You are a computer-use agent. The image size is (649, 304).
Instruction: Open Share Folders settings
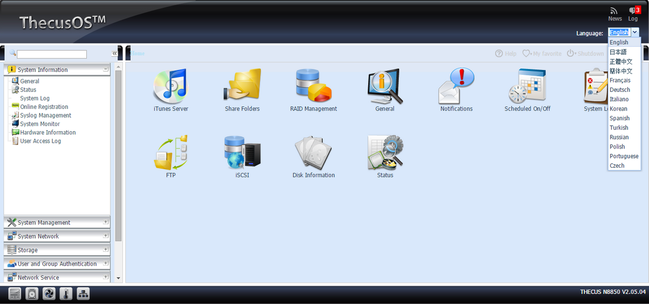[x=242, y=87]
